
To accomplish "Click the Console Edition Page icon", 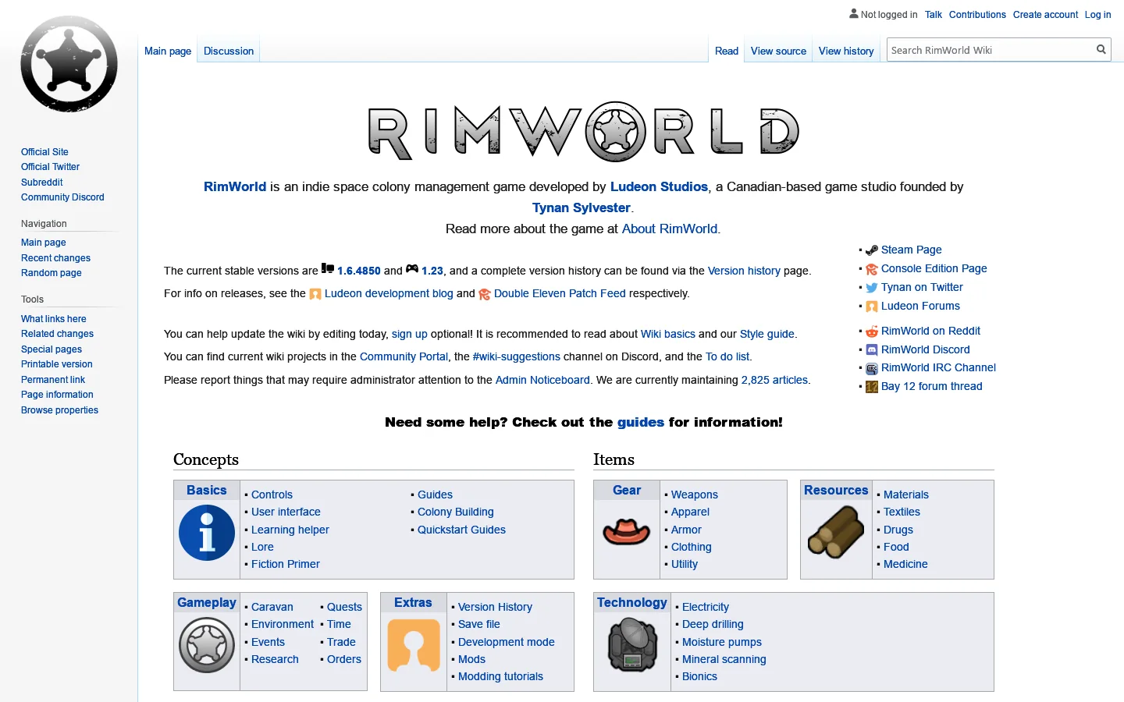I will [872, 269].
